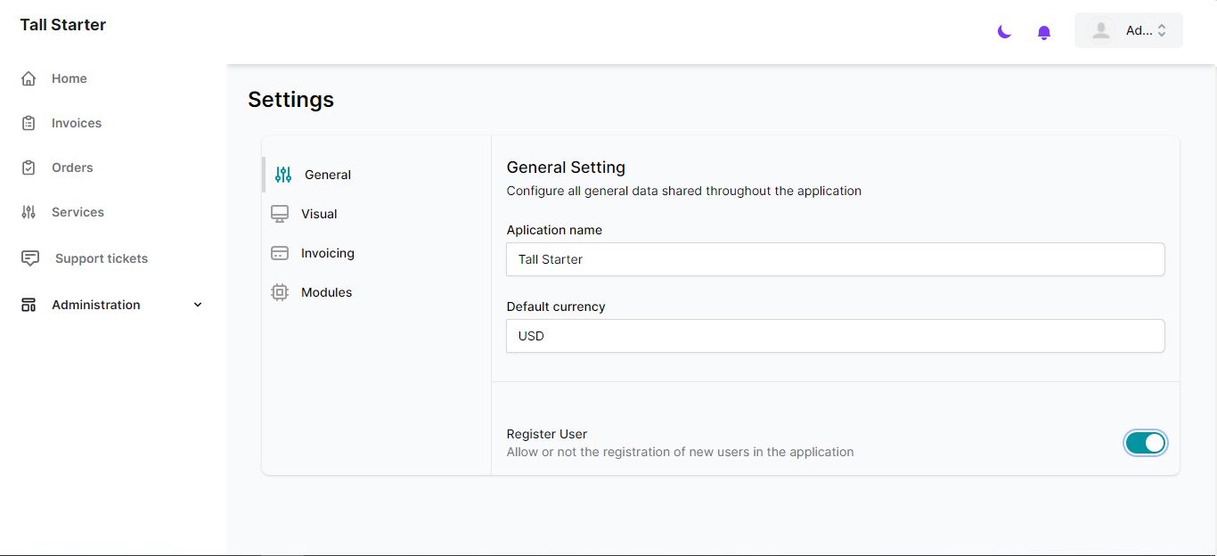The image size is (1217, 556).
Task: Switch to the Visual settings tab
Action: tap(319, 214)
